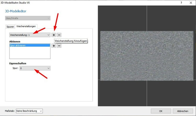Remove the current Weichenstellung with minus button
The width and height of the screenshot is (196, 116).
59,35
